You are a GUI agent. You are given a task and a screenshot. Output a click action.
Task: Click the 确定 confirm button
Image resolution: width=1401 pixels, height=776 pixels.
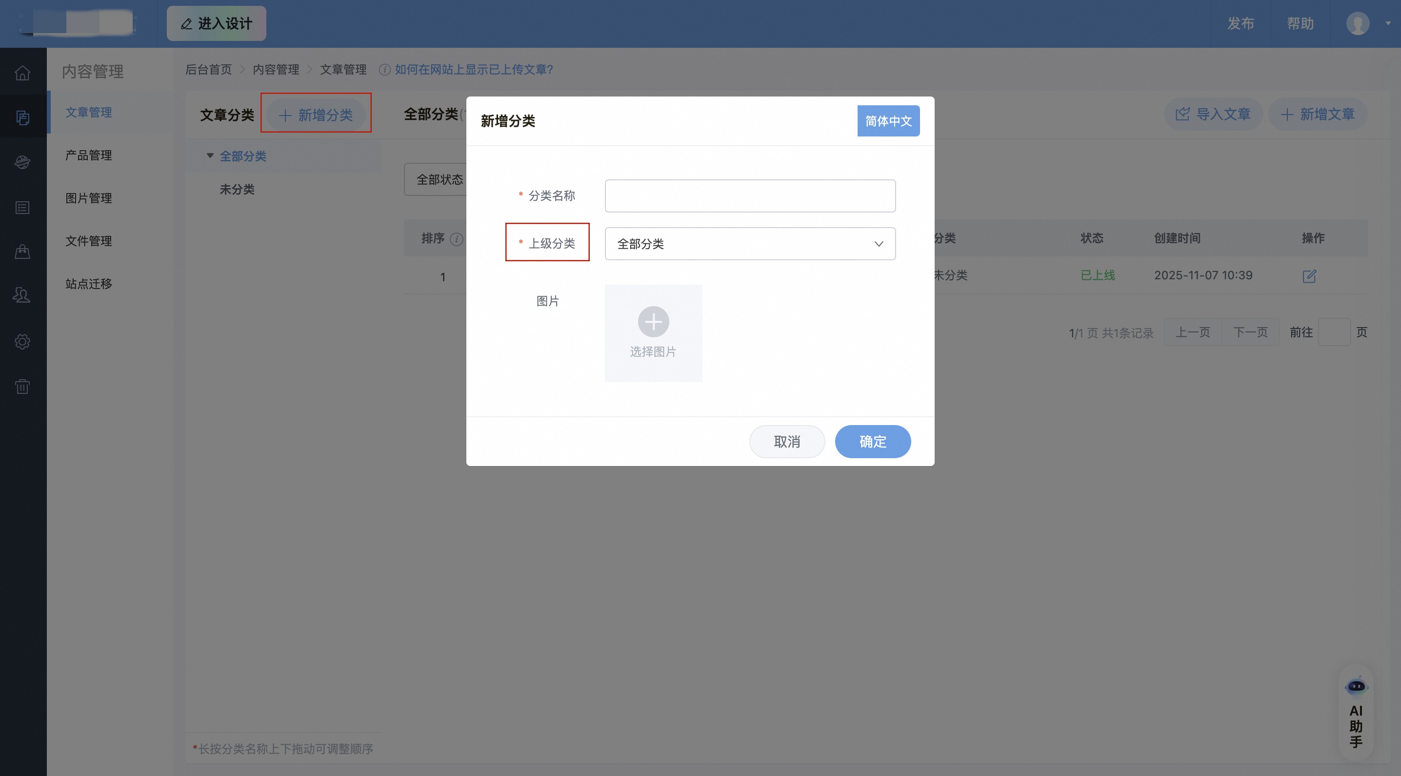pyautogui.click(x=872, y=441)
